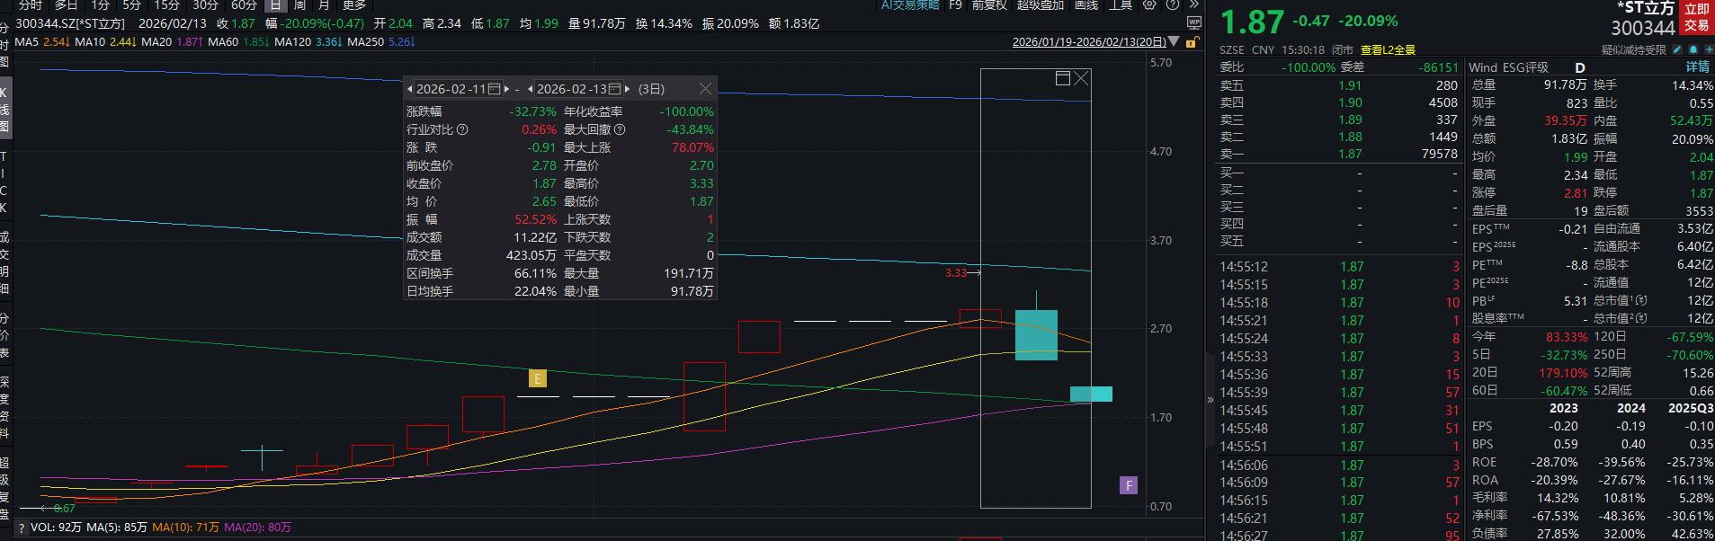The height and width of the screenshot is (541, 1715).
Task: Expand the date range dropdown triangle
Action: coord(1175,42)
